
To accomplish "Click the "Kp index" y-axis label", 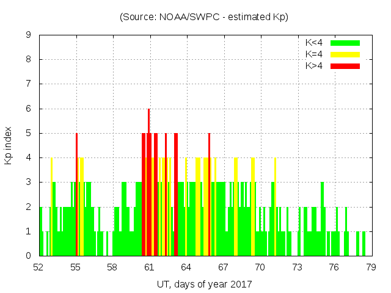I will (9, 145).
